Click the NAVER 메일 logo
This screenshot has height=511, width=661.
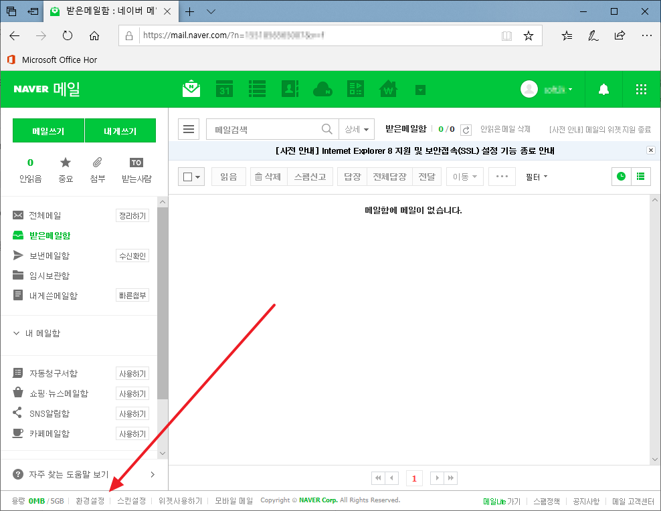47,89
